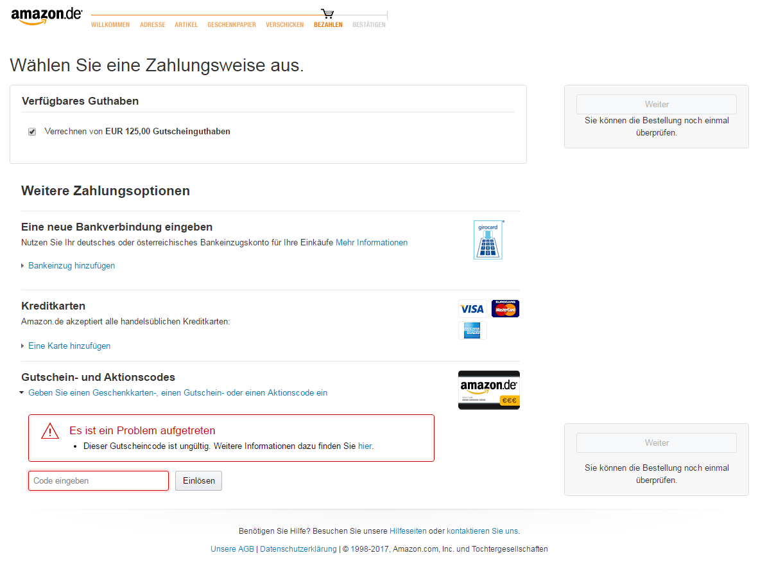This screenshot has width=767, height=562.
Task: Go to the GESCHENKPAPIER checkout step
Action: click(x=232, y=25)
